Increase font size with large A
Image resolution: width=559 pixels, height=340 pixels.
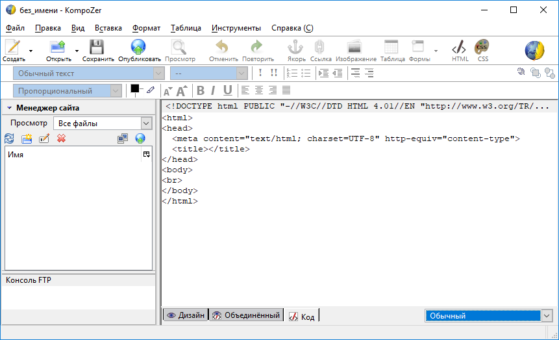182,91
